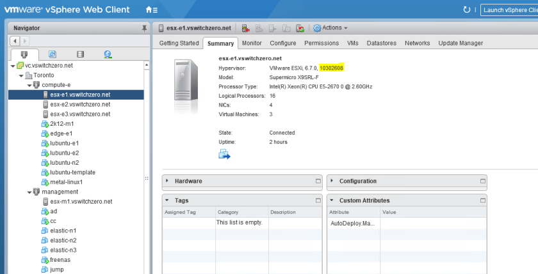Pin the Navigator panel

[144, 29]
